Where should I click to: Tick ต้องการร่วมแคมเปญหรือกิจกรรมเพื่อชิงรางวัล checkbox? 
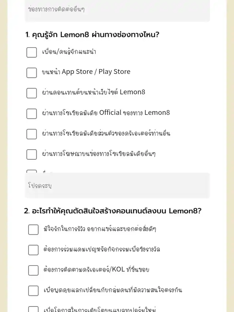click(33, 250)
